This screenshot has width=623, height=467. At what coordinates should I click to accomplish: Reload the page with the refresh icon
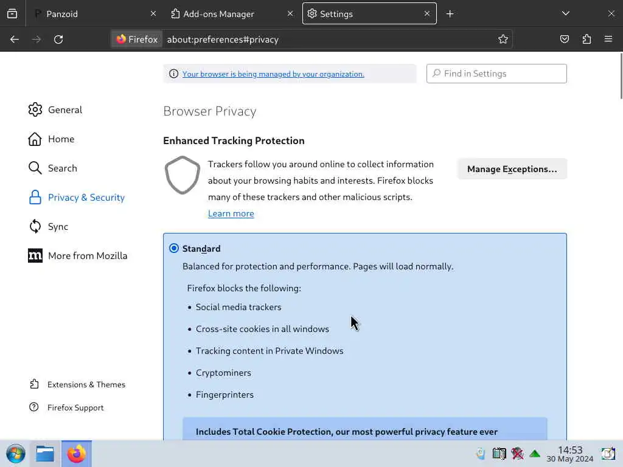pos(58,40)
